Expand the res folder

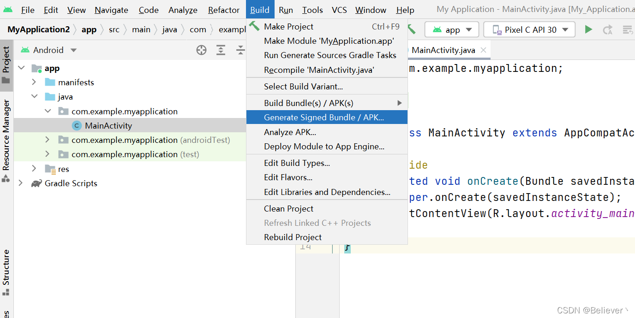pos(34,169)
